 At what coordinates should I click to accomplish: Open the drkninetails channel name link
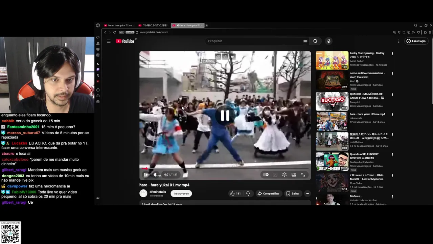click(x=158, y=192)
